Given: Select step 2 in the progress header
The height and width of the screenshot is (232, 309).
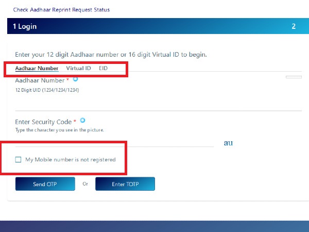Looking at the screenshot, I should click(x=294, y=26).
